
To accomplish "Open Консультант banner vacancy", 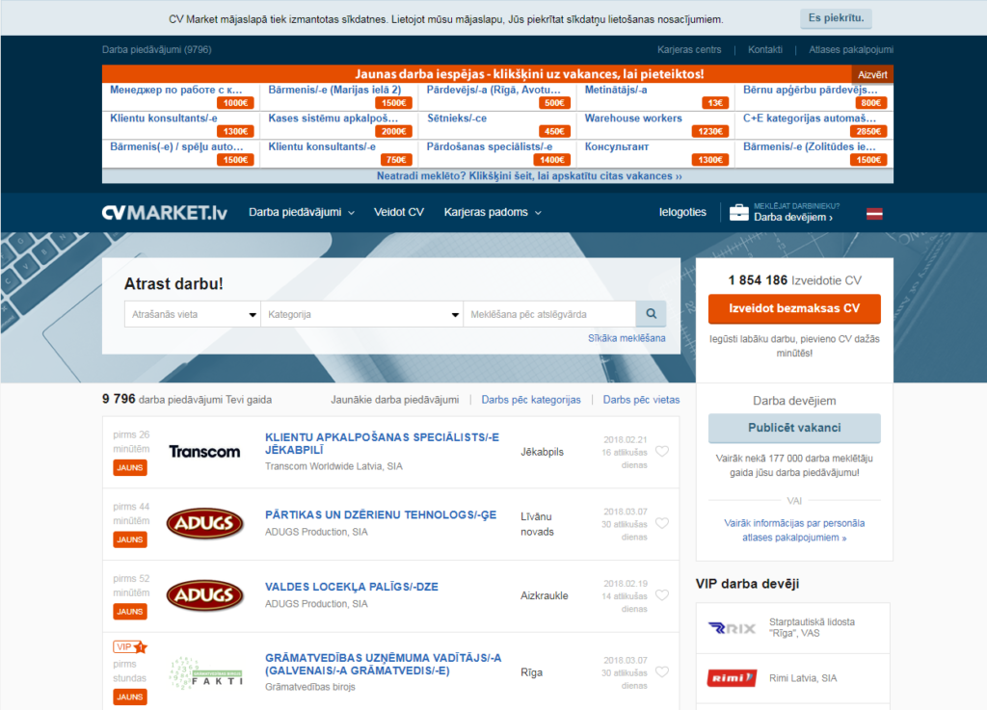I will point(617,146).
